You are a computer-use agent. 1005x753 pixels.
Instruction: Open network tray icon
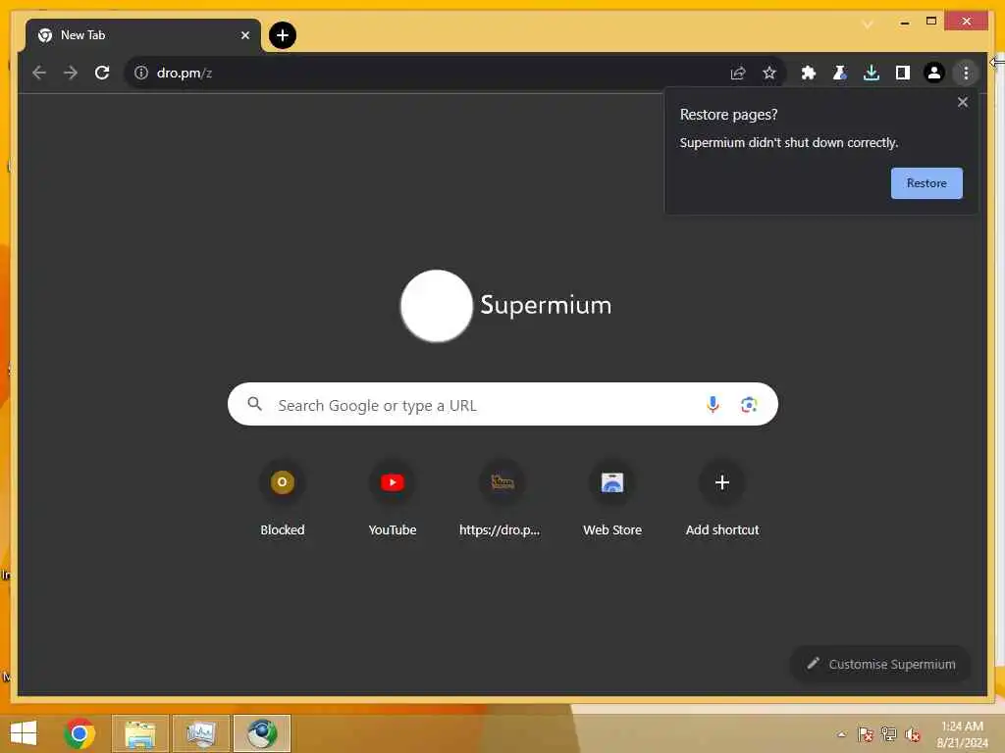coord(889,734)
